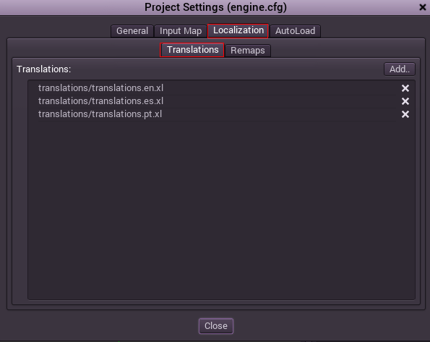Click empty list area below translations.pt.xl
The width and height of the screenshot is (430, 342).
click(221, 210)
